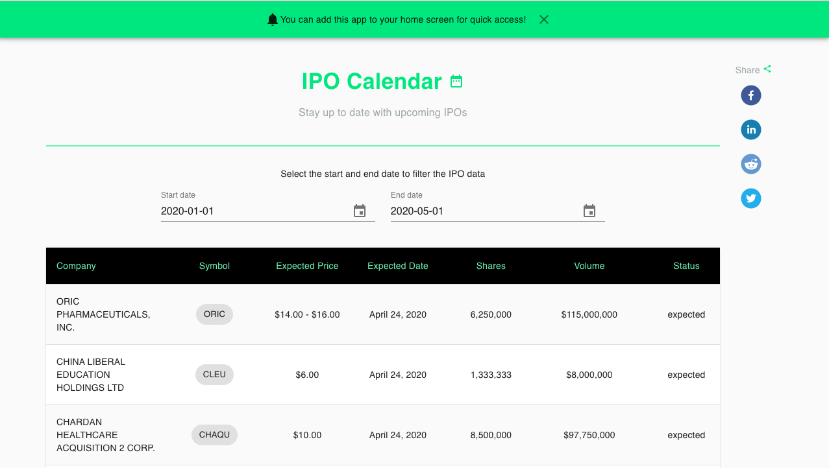
Task: Click the Expected Date column header
Action: (397, 266)
